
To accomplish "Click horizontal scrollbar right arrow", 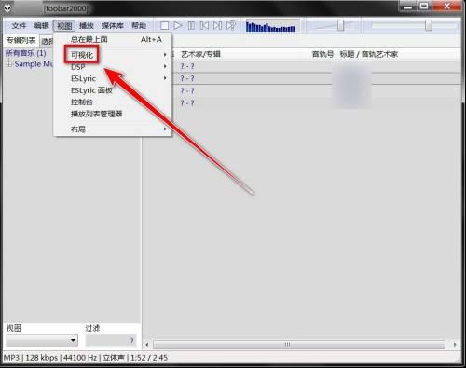I will [x=455, y=345].
